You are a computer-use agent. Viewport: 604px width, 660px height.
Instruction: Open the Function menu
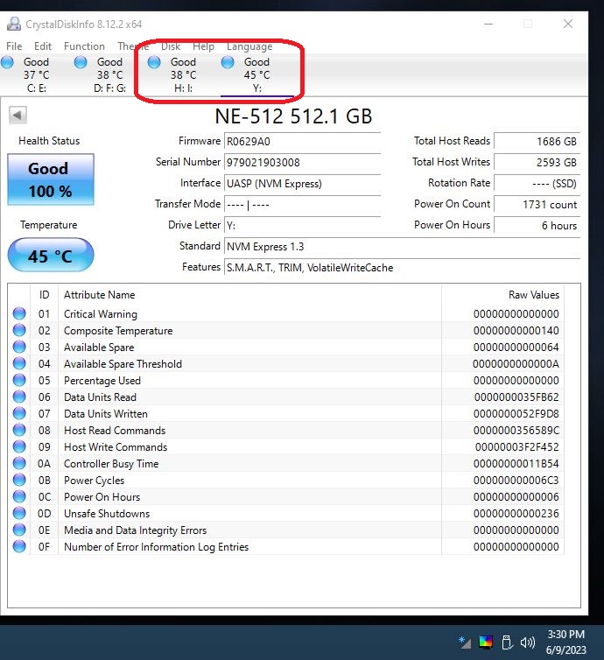(x=84, y=46)
